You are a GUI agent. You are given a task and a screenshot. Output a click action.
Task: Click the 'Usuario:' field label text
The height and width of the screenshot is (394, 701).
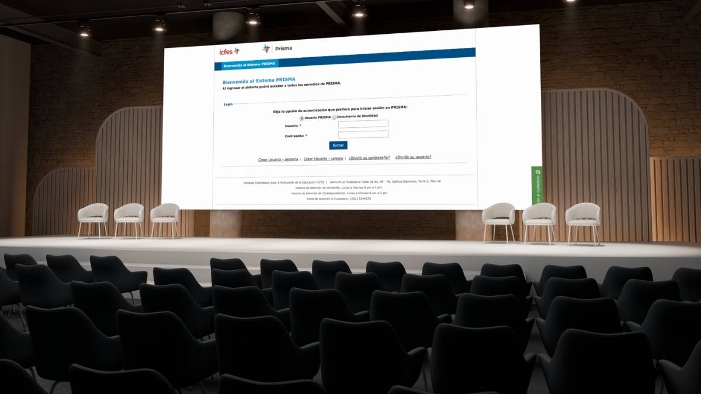[291, 125]
